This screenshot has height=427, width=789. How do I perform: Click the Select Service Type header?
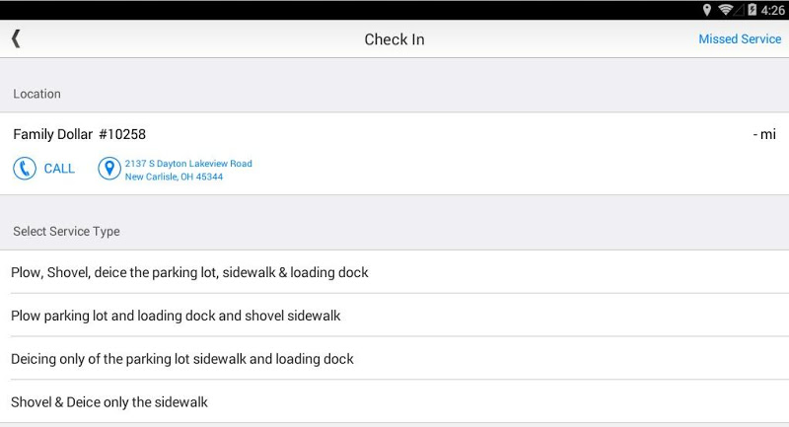(66, 232)
